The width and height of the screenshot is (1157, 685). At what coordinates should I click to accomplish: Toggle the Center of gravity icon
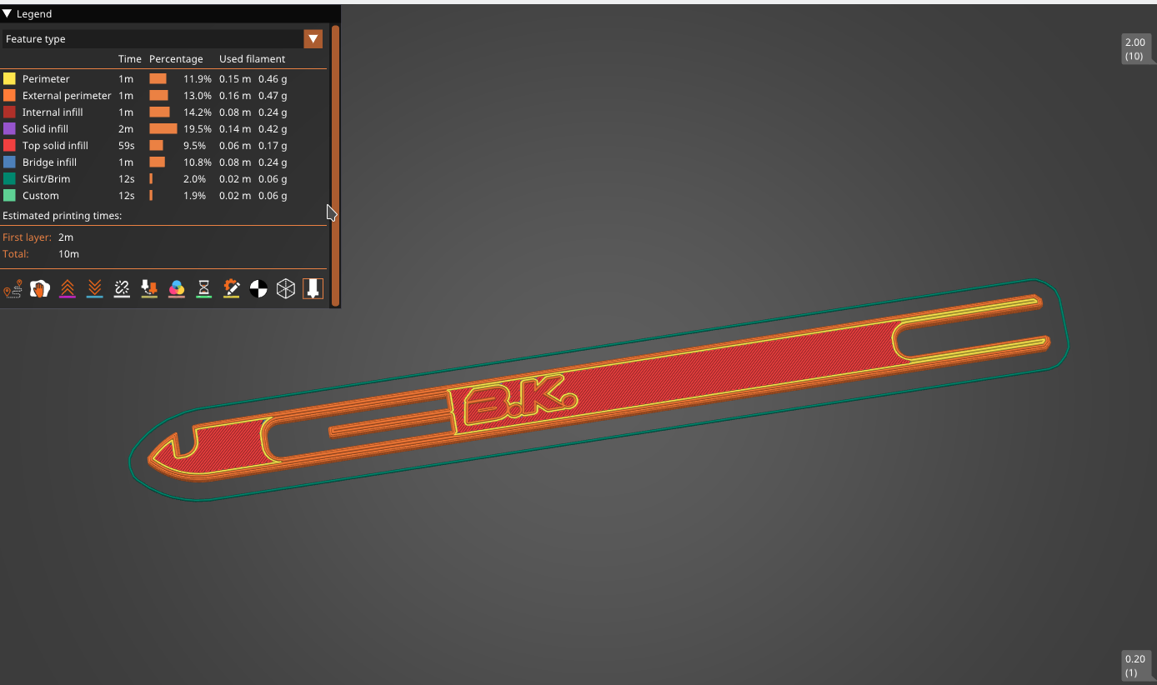[x=258, y=289]
